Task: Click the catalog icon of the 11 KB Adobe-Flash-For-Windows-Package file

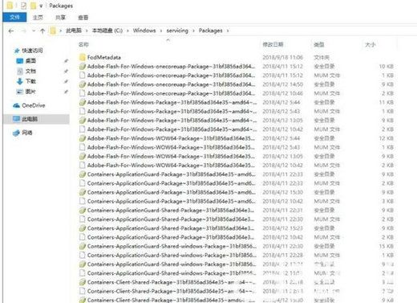Action: pos(83,102)
